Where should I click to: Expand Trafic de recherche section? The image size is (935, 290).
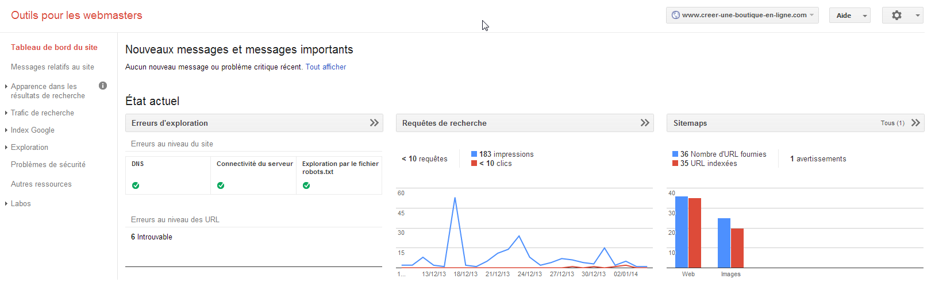coord(43,113)
